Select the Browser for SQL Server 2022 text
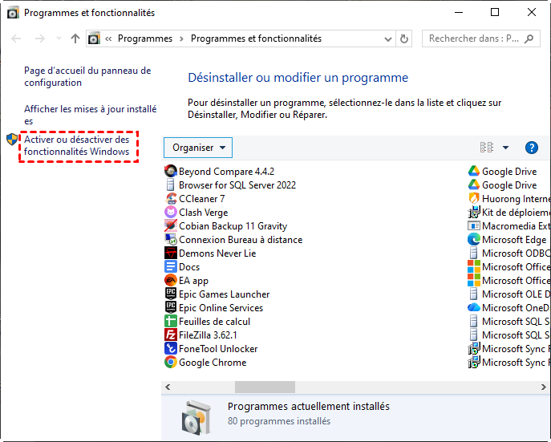This screenshot has height=442, width=551. 237,185
